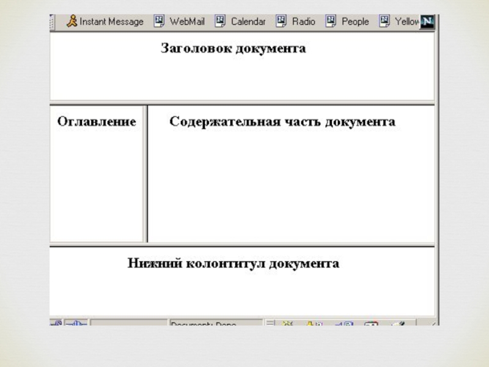Open the WebMail bookmark

click(x=179, y=21)
